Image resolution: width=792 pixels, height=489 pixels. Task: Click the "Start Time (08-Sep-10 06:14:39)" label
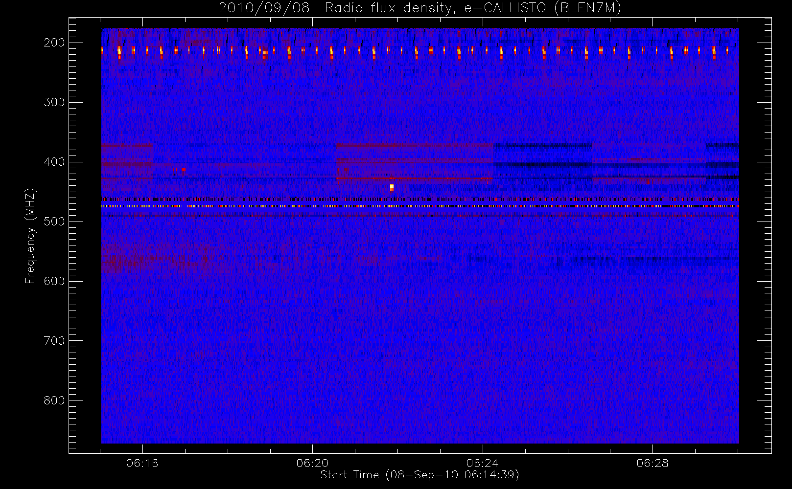(x=419, y=475)
